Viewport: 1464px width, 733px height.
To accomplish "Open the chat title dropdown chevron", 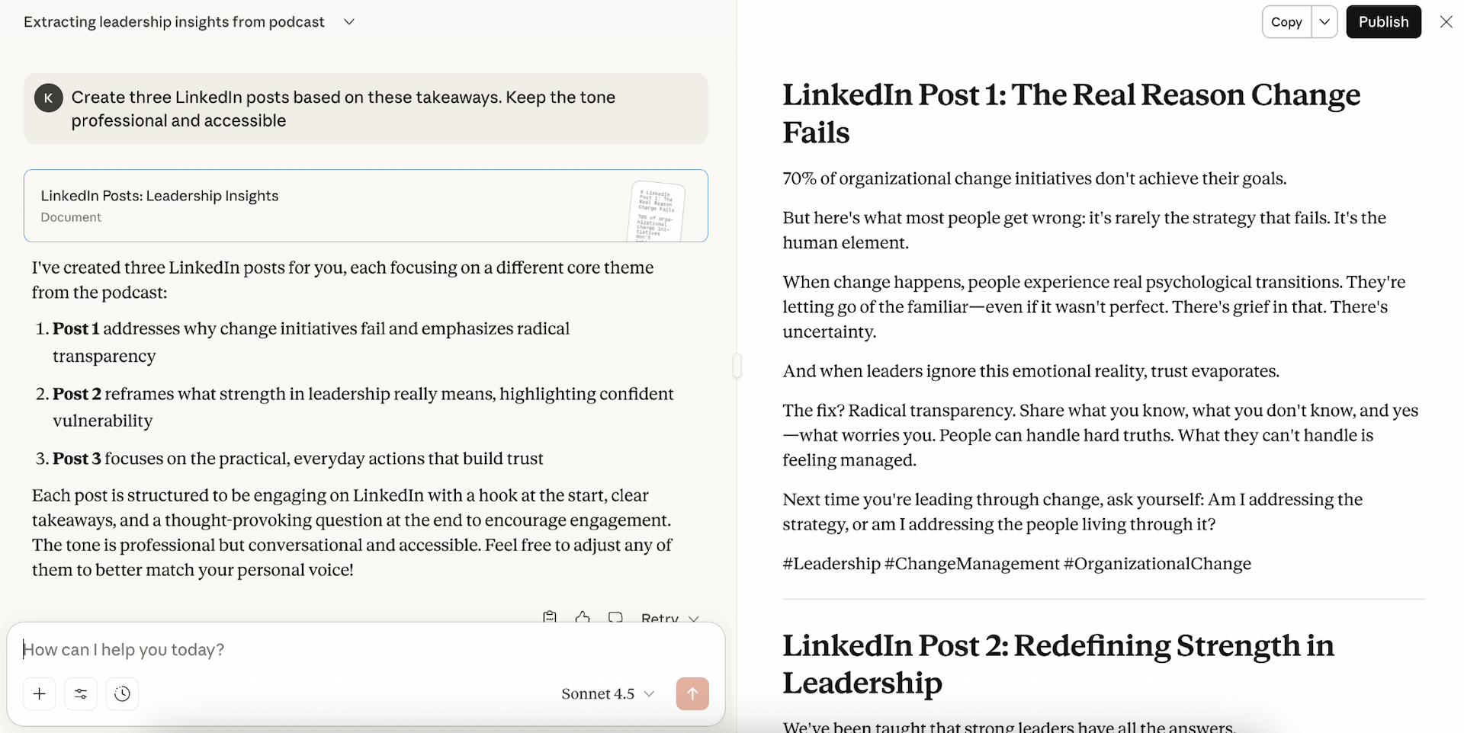I will (349, 22).
